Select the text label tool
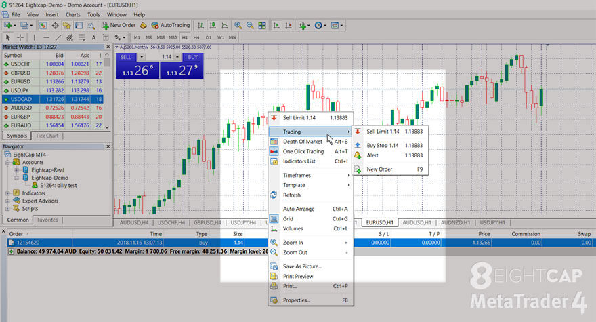The image size is (596, 322). click(x=106, y=37)
